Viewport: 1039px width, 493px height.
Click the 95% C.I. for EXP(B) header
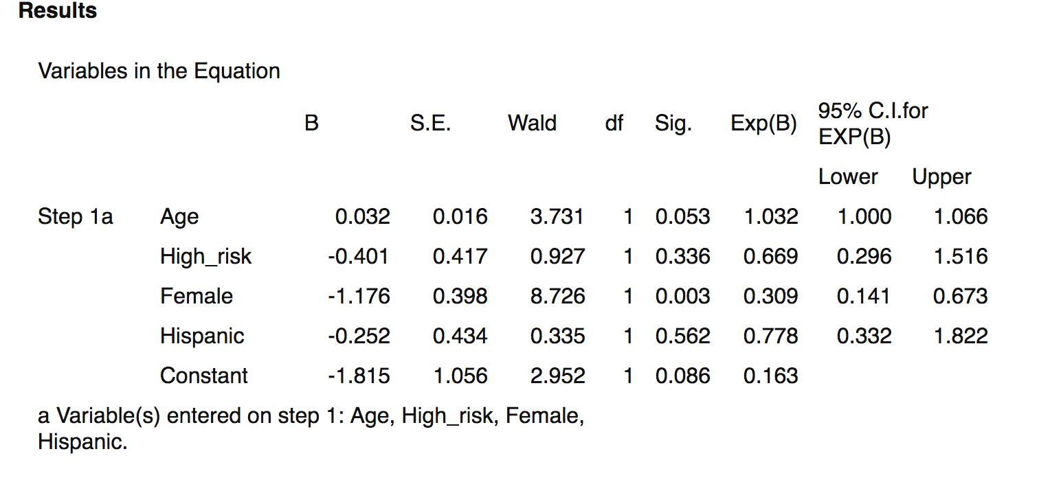pos(873,124)
